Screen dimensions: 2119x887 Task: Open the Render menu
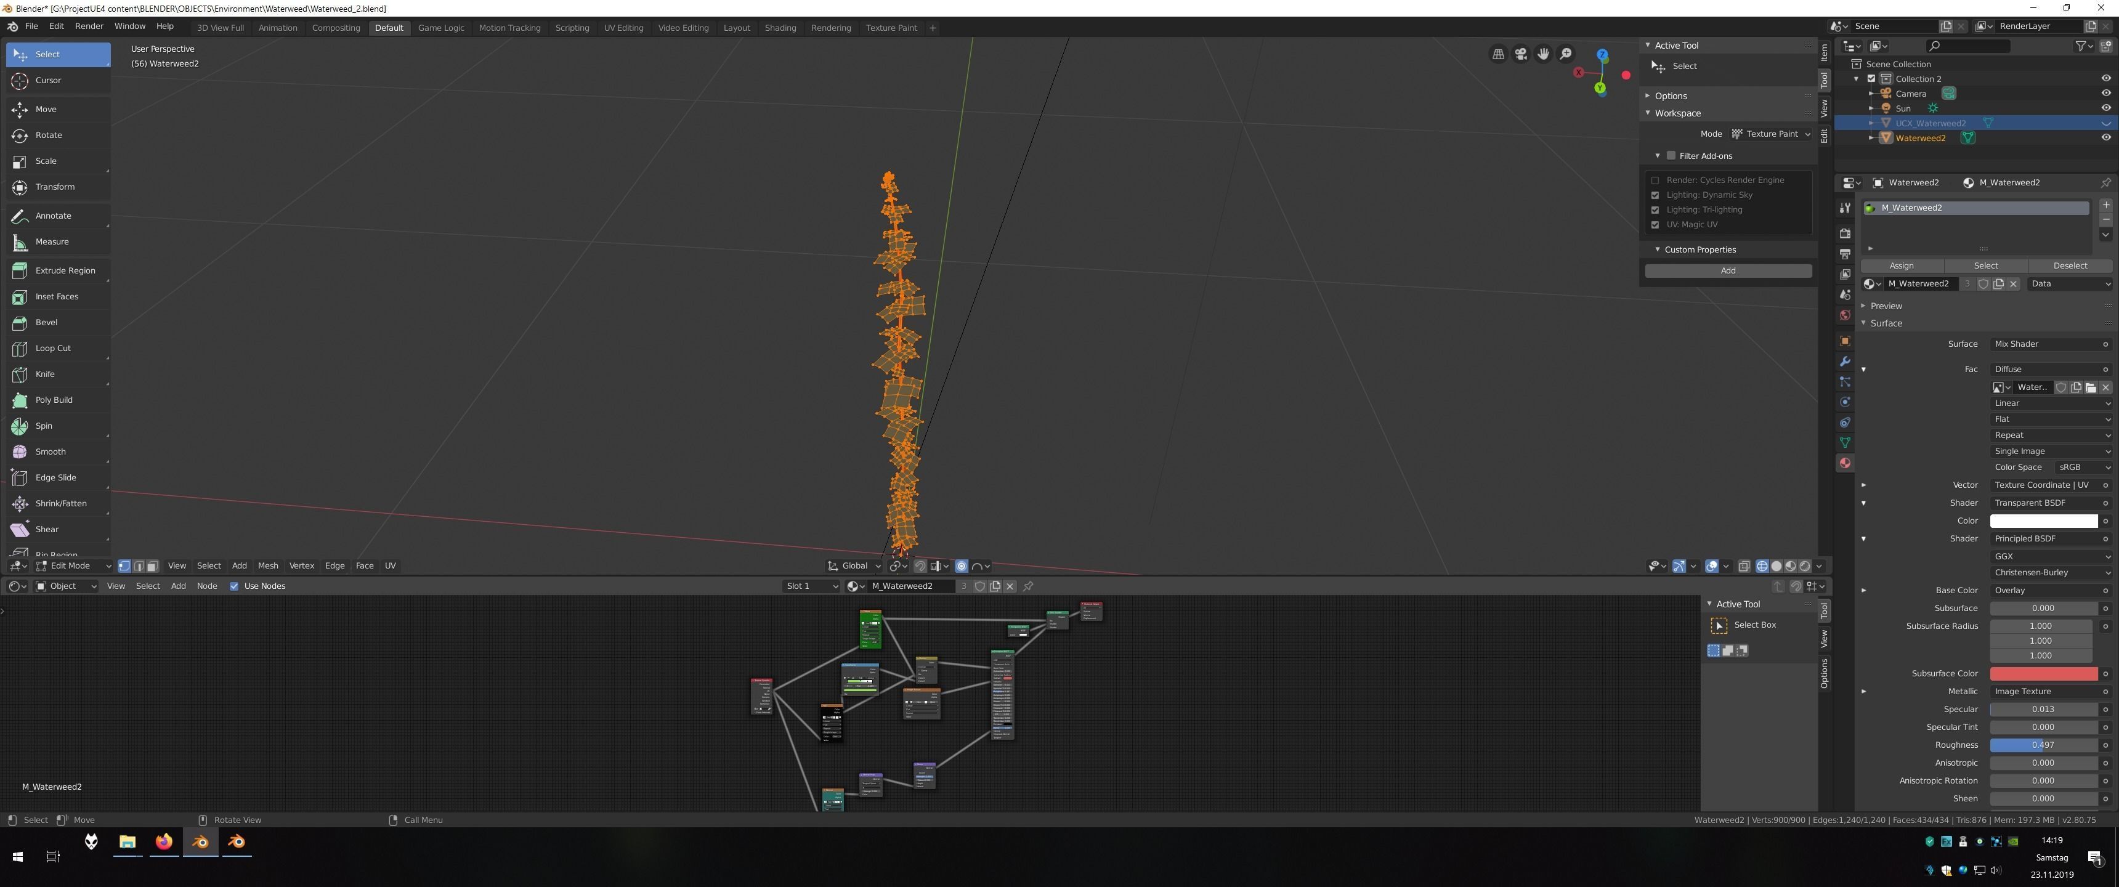(89, 26)
